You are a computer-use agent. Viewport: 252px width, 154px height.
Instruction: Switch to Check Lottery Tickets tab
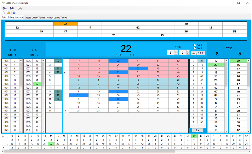point(57,18)
